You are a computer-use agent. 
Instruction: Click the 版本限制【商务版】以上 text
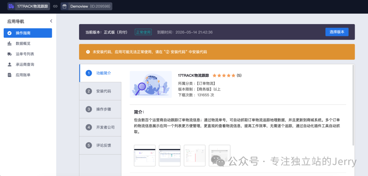(199, 89)
